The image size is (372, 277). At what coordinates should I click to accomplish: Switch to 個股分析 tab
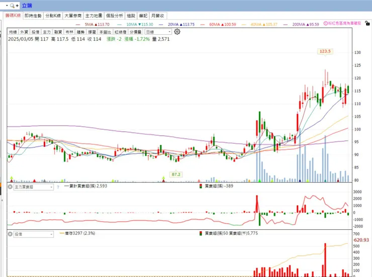point(114,16)
